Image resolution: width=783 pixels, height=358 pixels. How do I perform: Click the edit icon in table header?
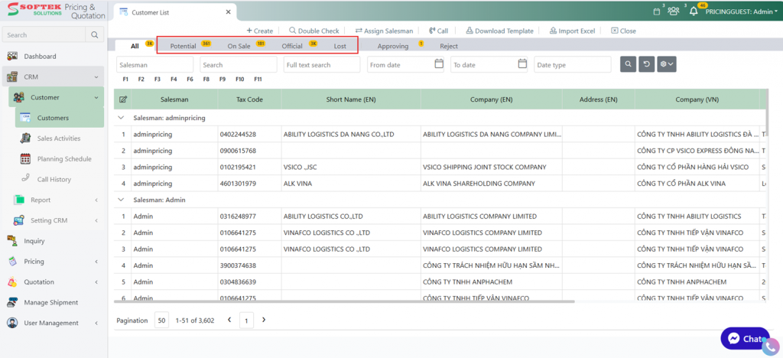[123, 99]
